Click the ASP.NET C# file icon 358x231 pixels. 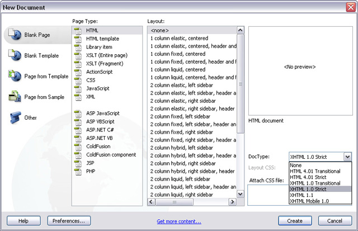[x=78, y=130]
